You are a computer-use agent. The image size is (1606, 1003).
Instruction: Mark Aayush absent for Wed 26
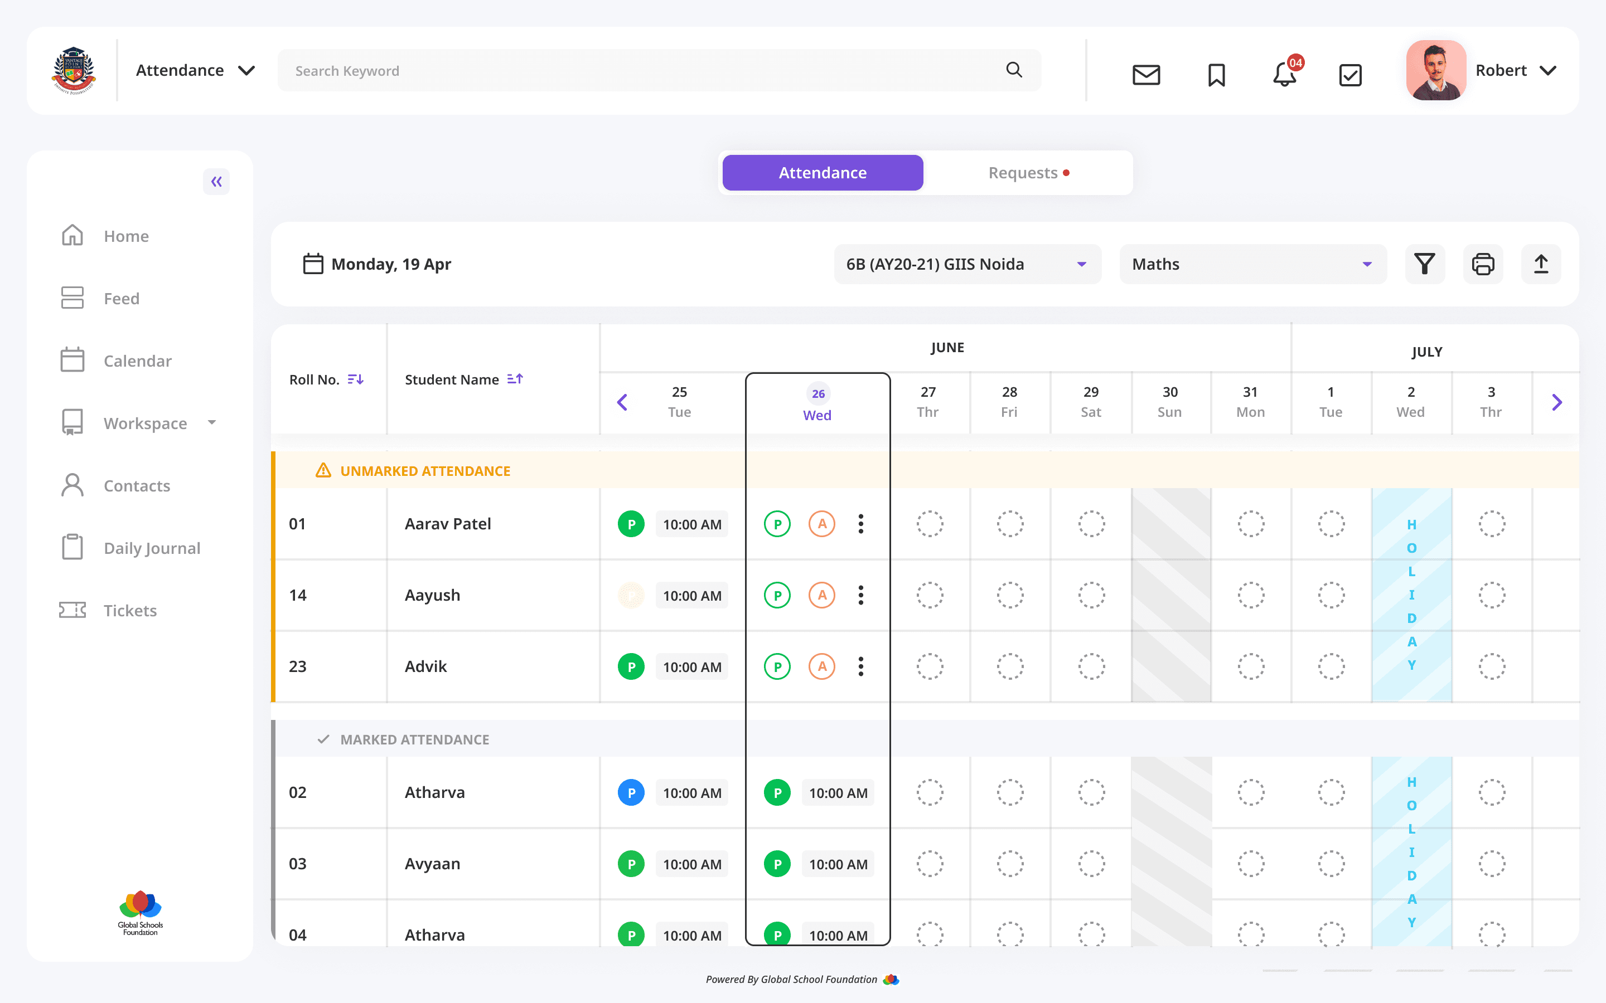(x=821, y=595)
